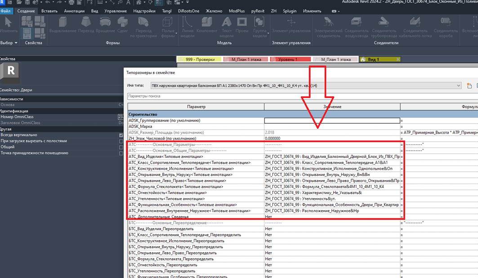Click the АТС_Формула_Стеклопакета value cell

[332, 187]
